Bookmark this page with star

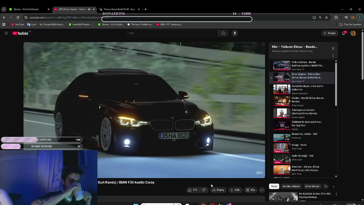pyautogui.click(x=326, y=17)
